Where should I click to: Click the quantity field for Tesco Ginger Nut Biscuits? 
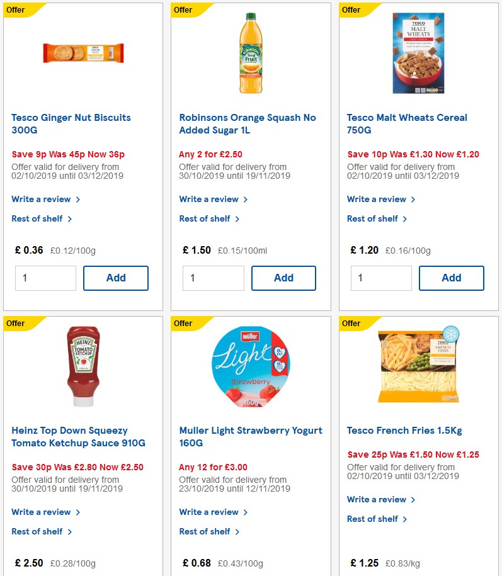click(x=45, y=278)
